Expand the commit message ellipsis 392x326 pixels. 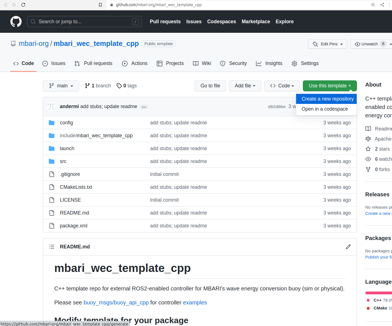click(x=144, y=107)
